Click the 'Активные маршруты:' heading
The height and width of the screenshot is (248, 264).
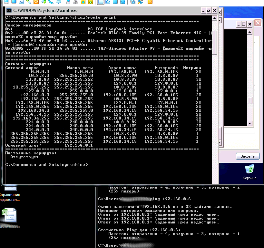click(x=28, y=64)
